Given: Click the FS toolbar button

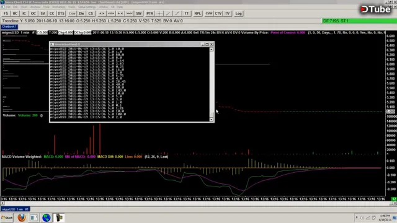Looking at the screenshot, I should point(6,14).
